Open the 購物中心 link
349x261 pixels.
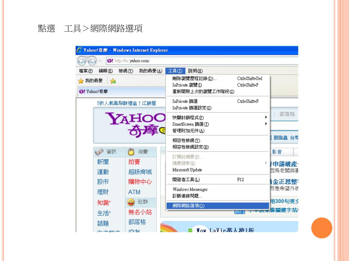pyautogui.click(x=140, y=182)
